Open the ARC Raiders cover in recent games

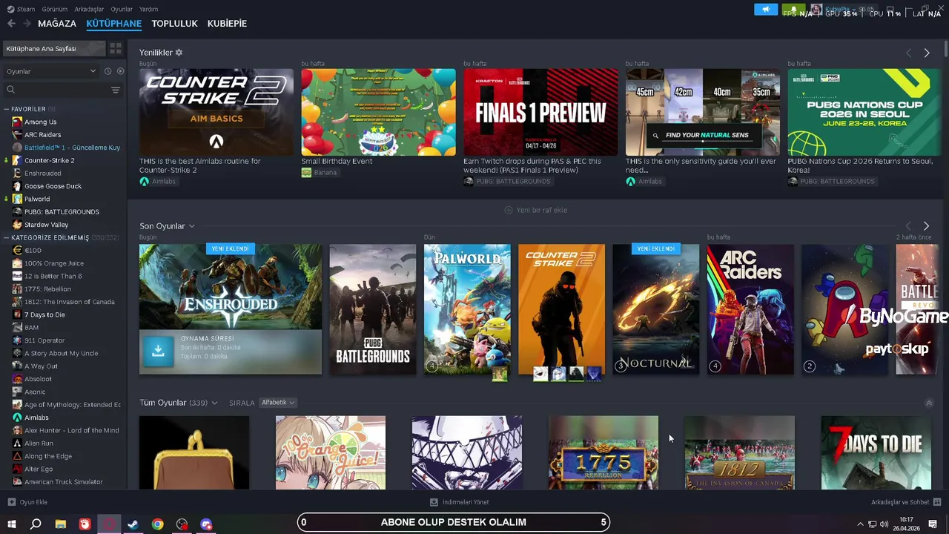coord(750,309)
